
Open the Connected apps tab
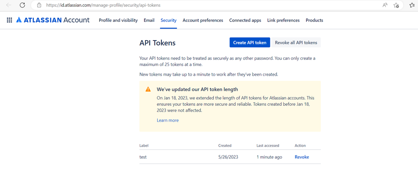click(x=245, y=20)
